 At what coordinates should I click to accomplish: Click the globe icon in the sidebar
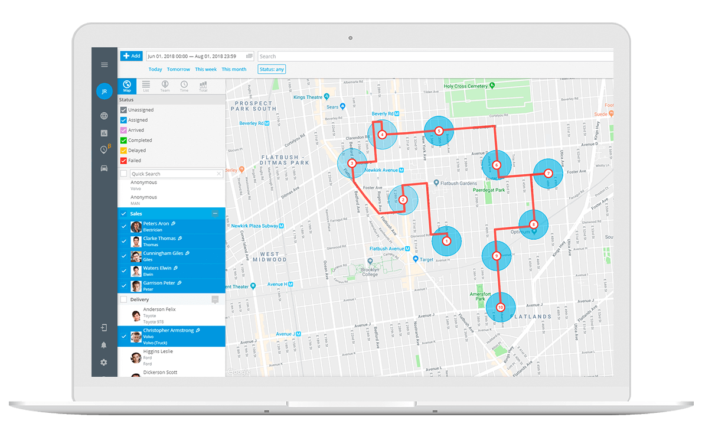[x=104, y=116]
